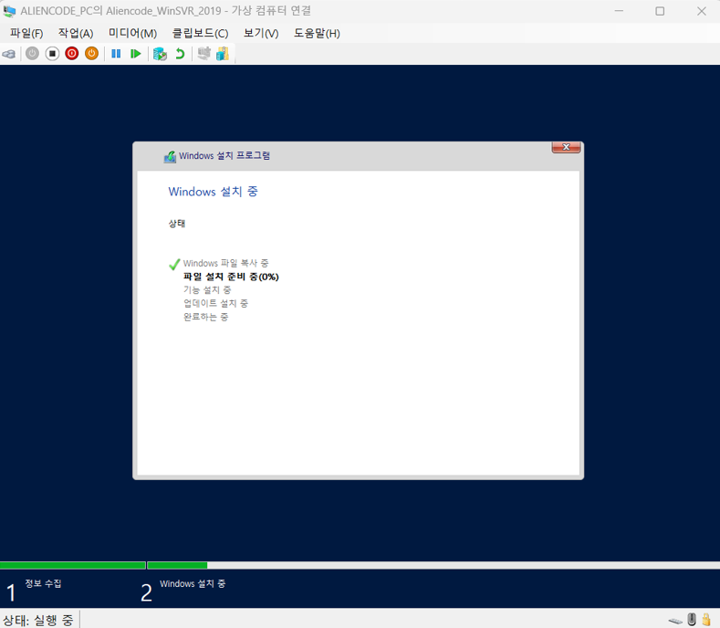Create a checkpoint via the toolbar icon
Viewport: 720px width, 628px height.
pos(160,54)
